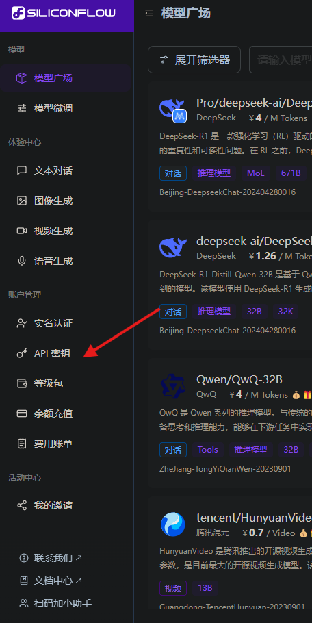Expand the filter panel with 展开筛选器
Screen dimensions: 312x623
coord(194,60)
